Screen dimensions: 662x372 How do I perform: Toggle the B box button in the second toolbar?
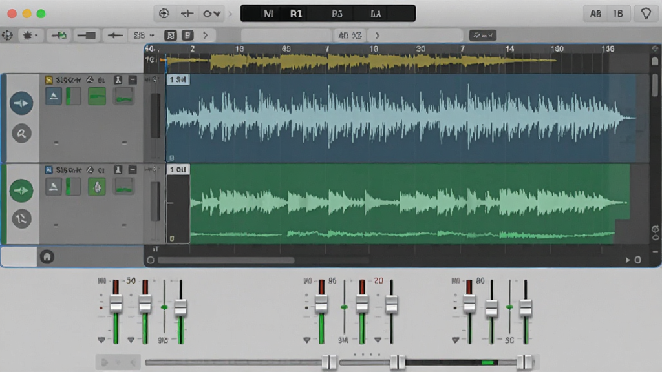tap(187, 36)
